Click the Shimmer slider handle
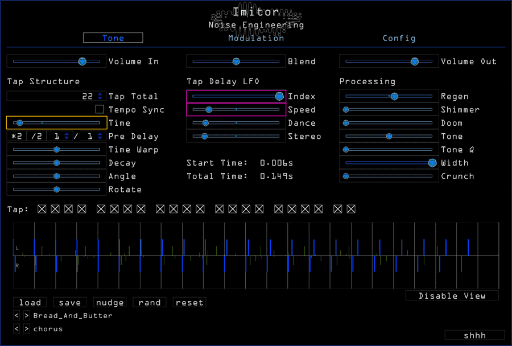 346,110
